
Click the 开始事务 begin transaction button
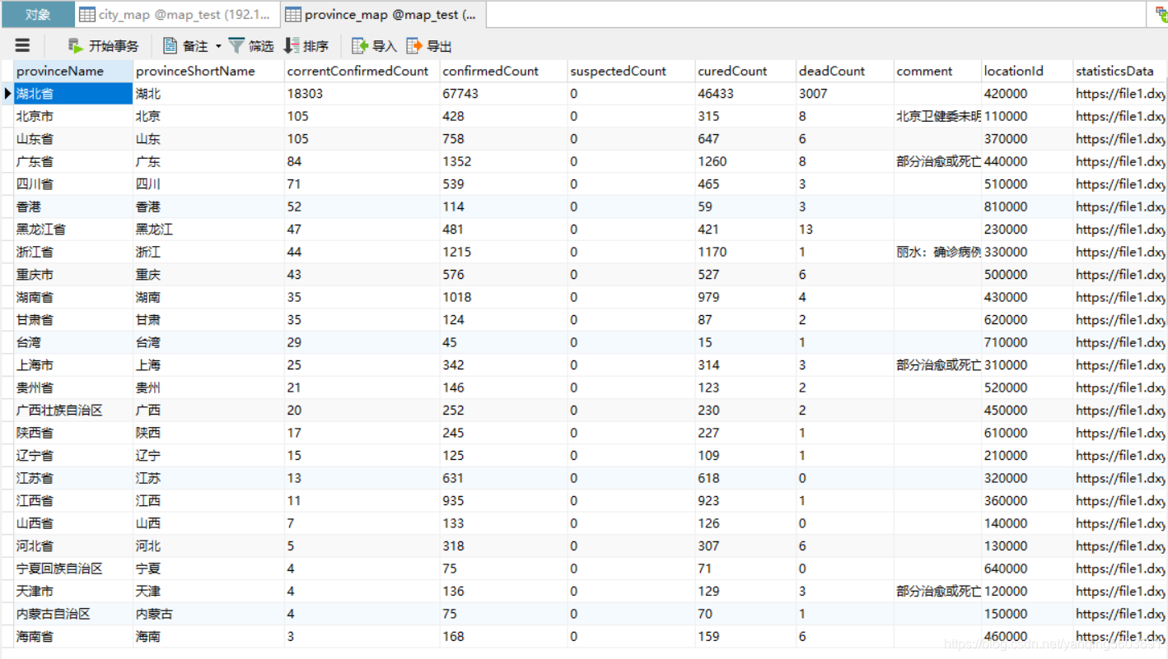pyautogui.click(x=103, y=46)
